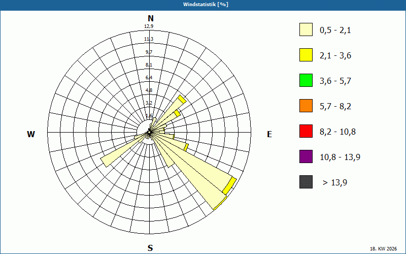406x254 pixels.
Task: Click the 4,8 axis value
Action: [149, 90]
